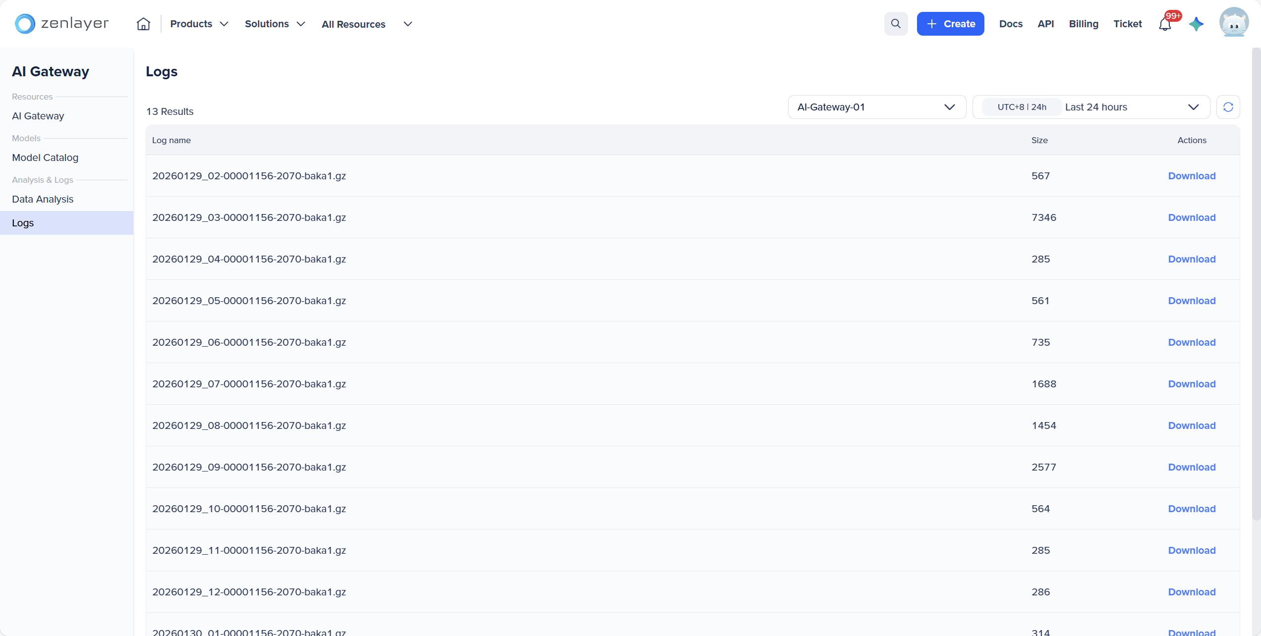Open the AI-Gateway-01 gateway selector

point(876,107)
